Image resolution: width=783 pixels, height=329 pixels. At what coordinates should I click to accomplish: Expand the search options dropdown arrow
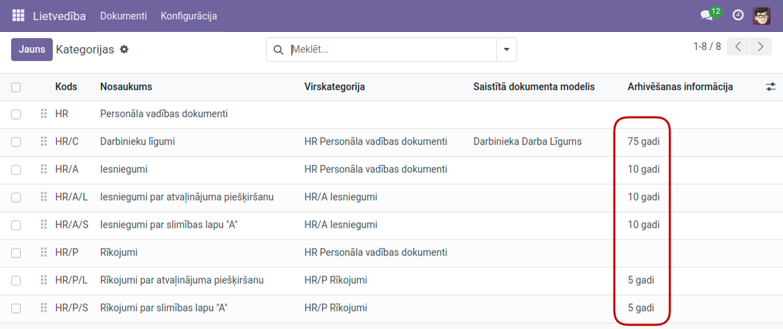tap(506, 49)
